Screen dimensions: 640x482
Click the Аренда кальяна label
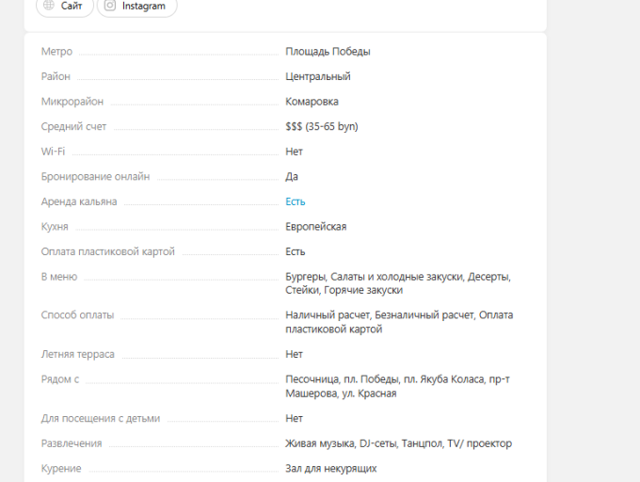pyautogui.click(x=79, y=201)
